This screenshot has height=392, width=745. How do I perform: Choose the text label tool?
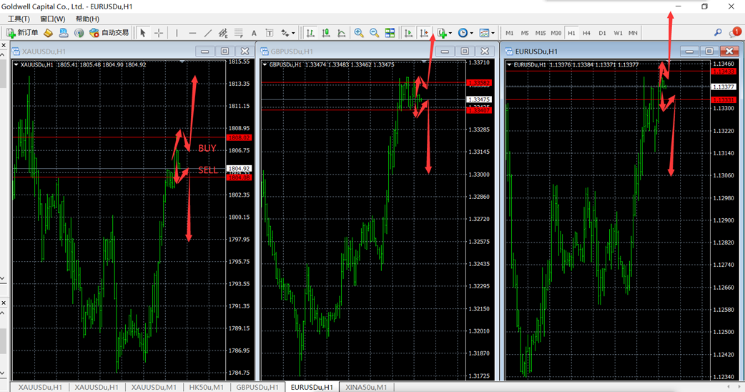254,33
